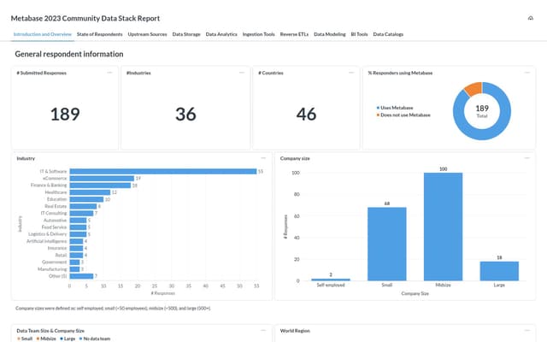Click the IT Consulting bar
The height and width of the screenshot is (342, 547).
coord(81,213)
